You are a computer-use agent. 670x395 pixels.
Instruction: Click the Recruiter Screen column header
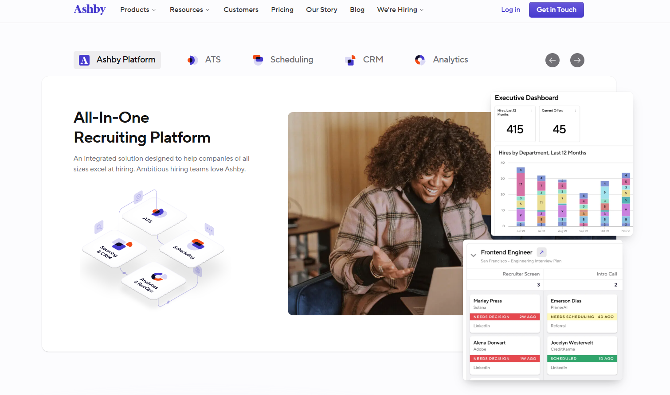click(521, 274)
